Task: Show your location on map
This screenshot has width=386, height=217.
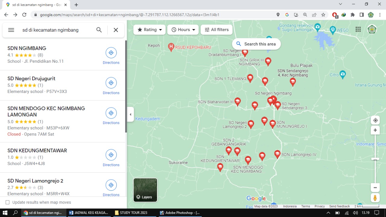Action: pos(375,120)
